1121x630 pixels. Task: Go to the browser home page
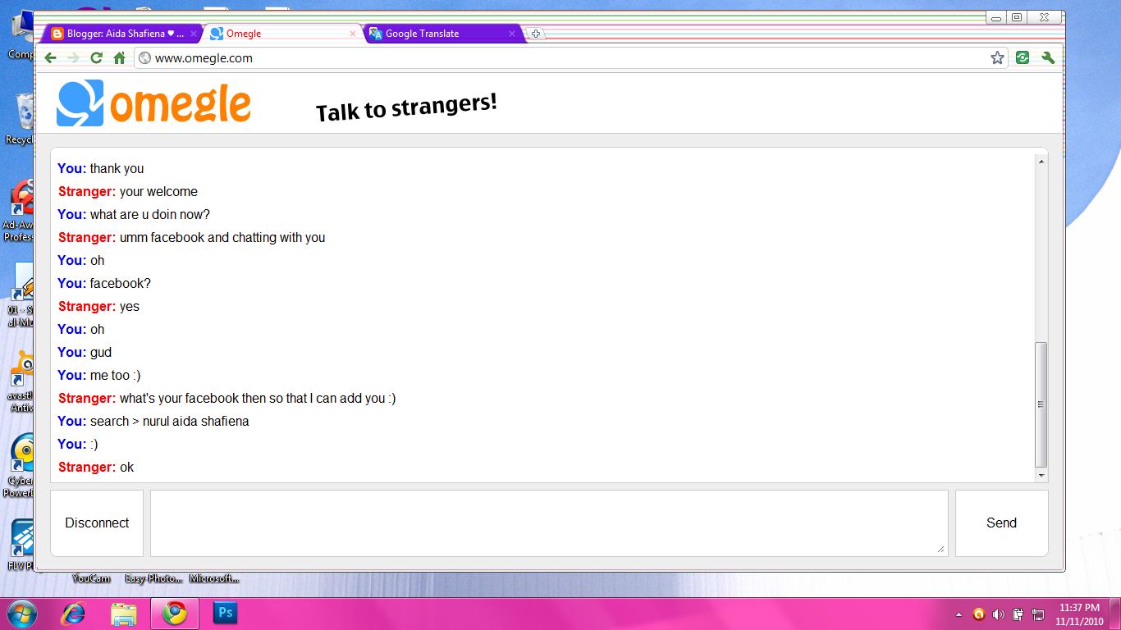click(x=119, y=57)
